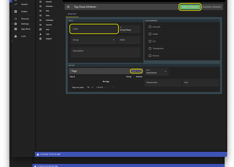Open the Labs flask icon
The image size is (234, 167).
click(x=40, y=34)
